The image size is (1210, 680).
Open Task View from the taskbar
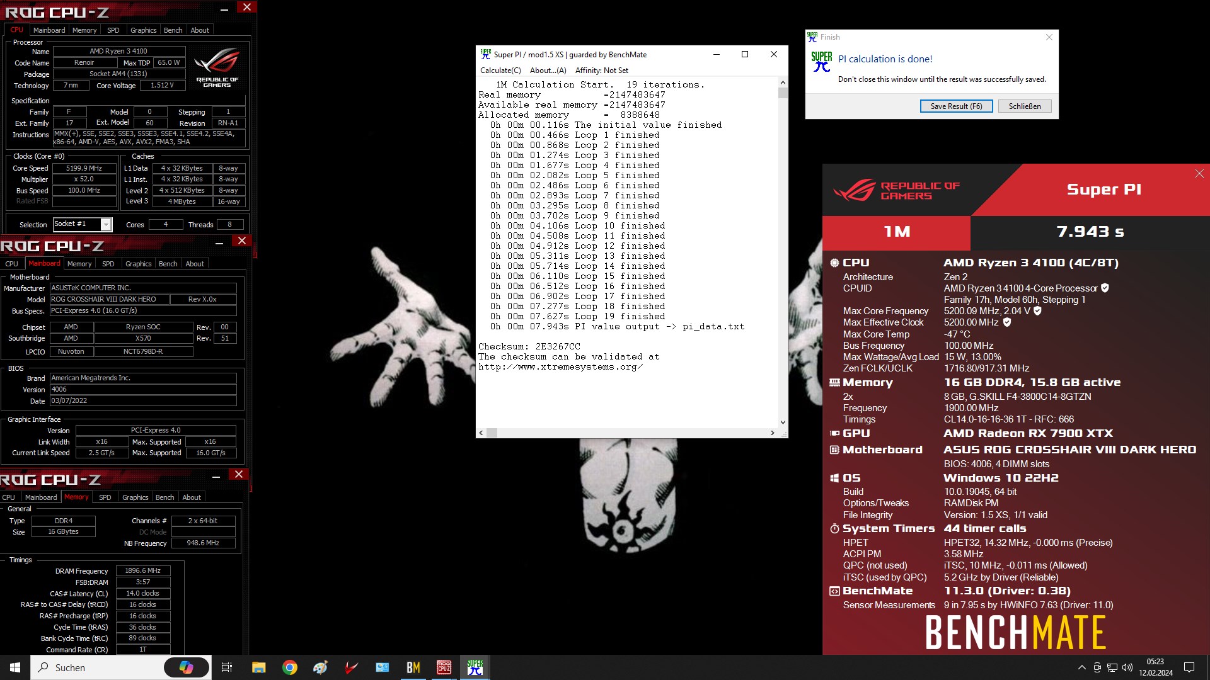click(227, 667)
